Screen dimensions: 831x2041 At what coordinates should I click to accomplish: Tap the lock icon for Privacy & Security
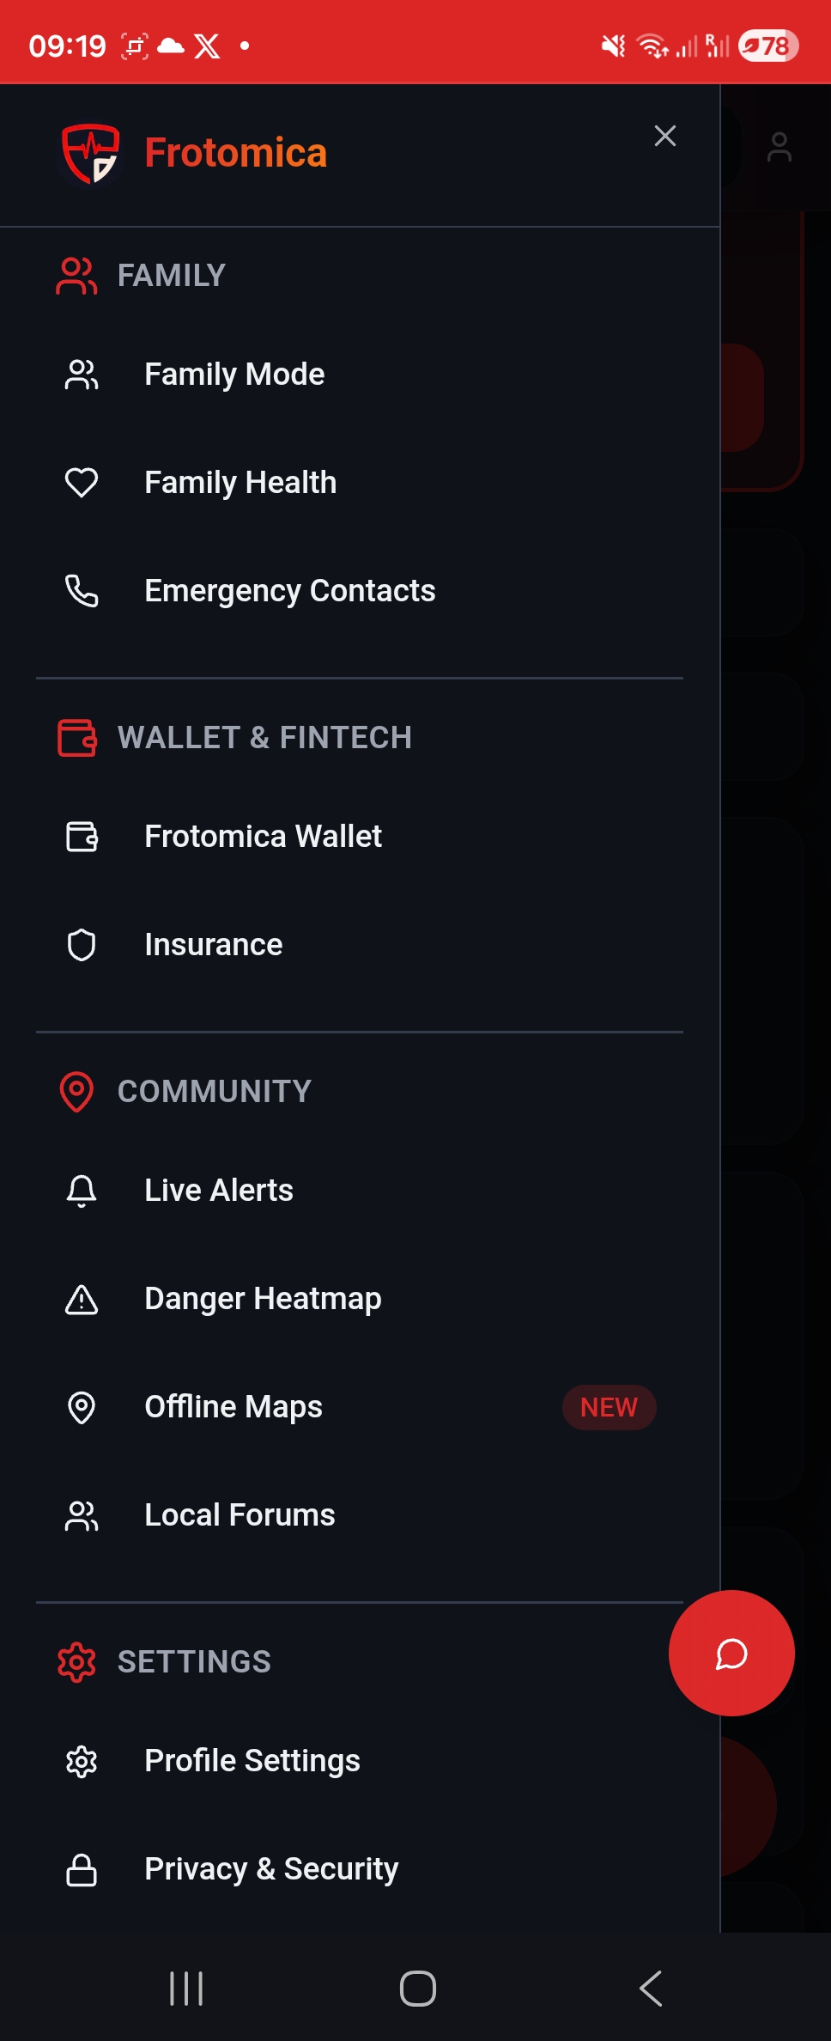tap(82, 1869)
